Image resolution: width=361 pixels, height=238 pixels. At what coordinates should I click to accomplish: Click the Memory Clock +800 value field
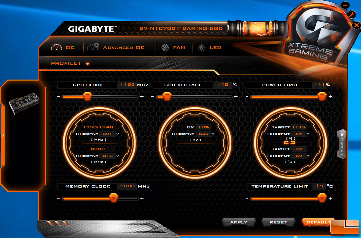[127, 186]
